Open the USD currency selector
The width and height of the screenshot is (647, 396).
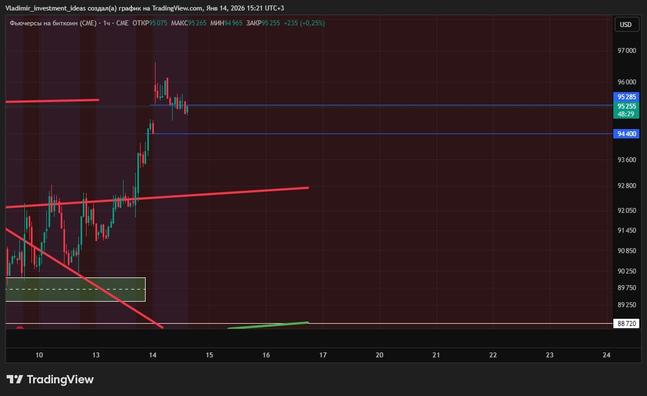click(625, 24)
